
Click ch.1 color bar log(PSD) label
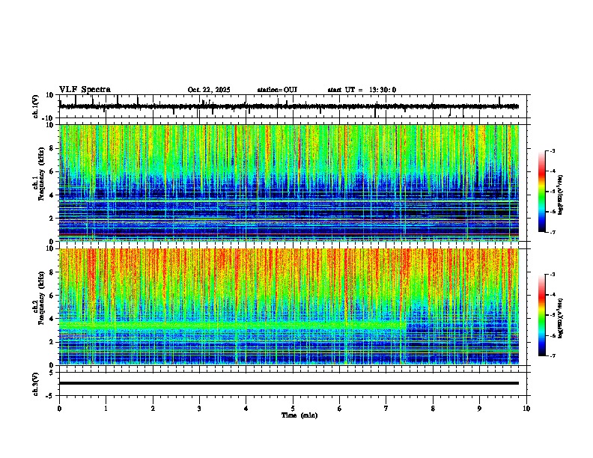(x=561, y=195)
